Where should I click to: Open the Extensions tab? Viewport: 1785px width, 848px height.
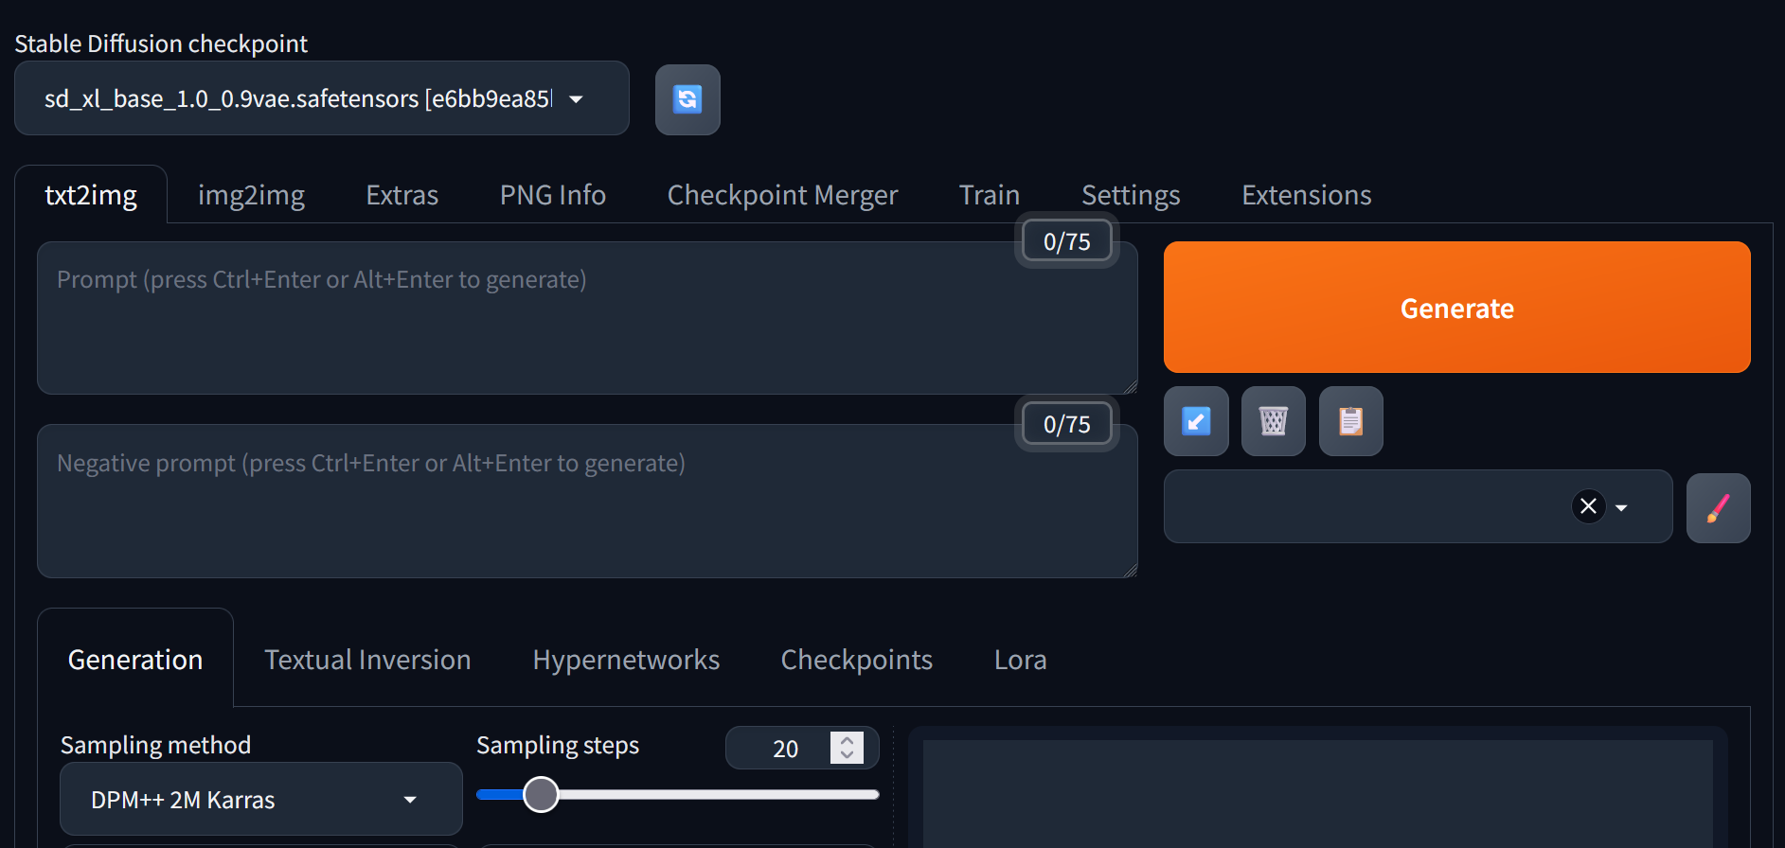[1307, 195]
